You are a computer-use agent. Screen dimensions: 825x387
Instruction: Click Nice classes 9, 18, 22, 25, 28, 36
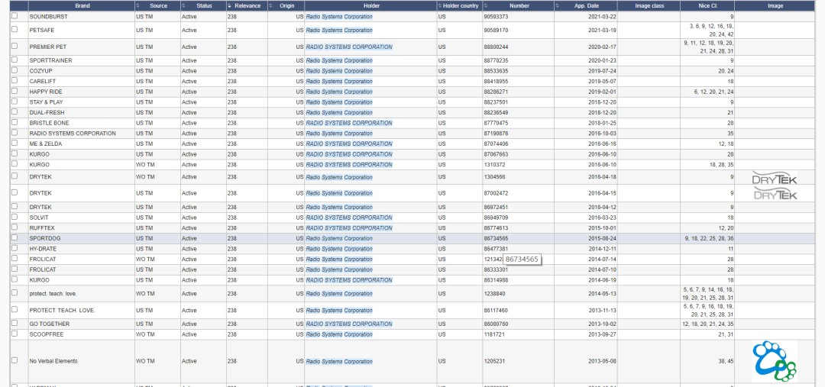coord(708,238)
